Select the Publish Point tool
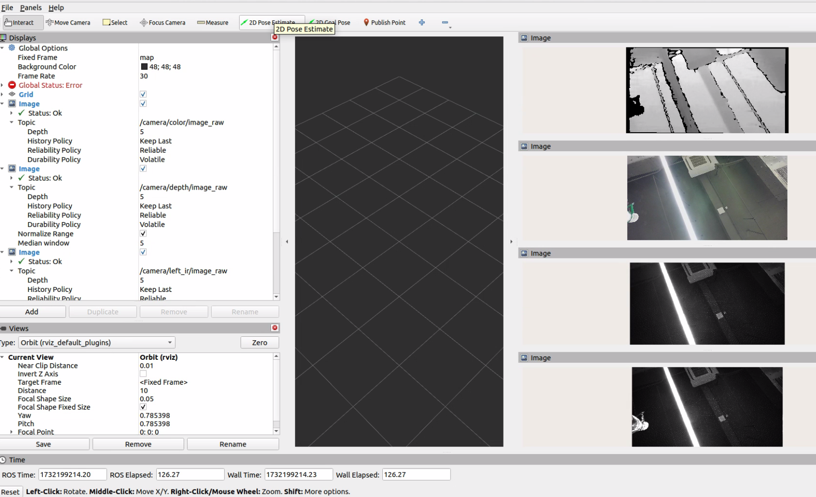Viewport: 816px width, 497px height. 384,22
